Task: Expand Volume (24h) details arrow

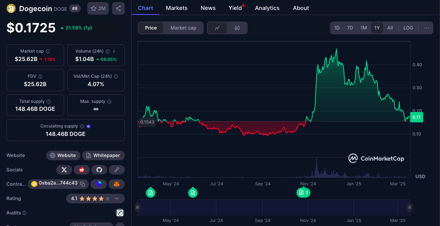Action: (114, 51)
